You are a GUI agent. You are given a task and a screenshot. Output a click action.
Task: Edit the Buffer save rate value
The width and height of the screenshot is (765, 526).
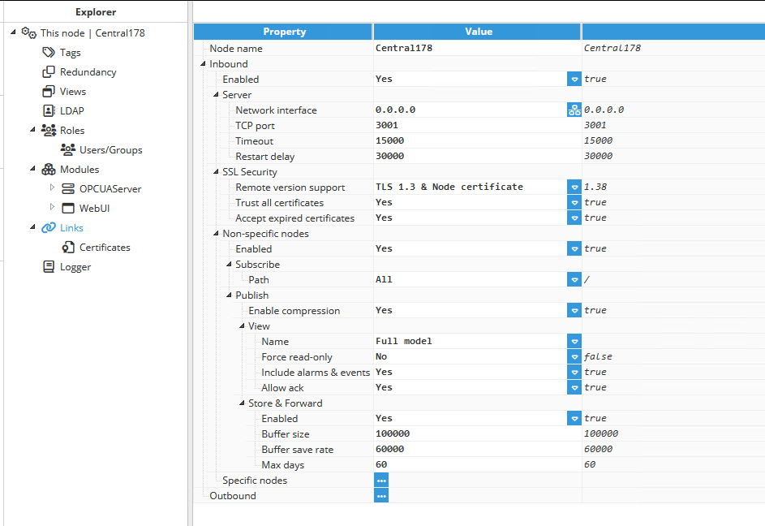click(477, 450)
